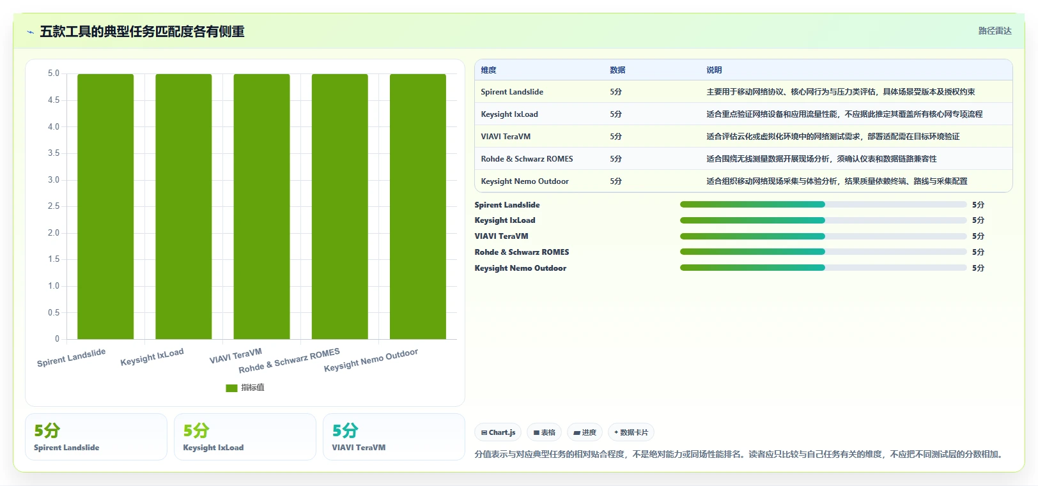Click the title 五款工具的典型任务匹配度各有侧重
The image size is (1038, 486).
coord(142,32)
